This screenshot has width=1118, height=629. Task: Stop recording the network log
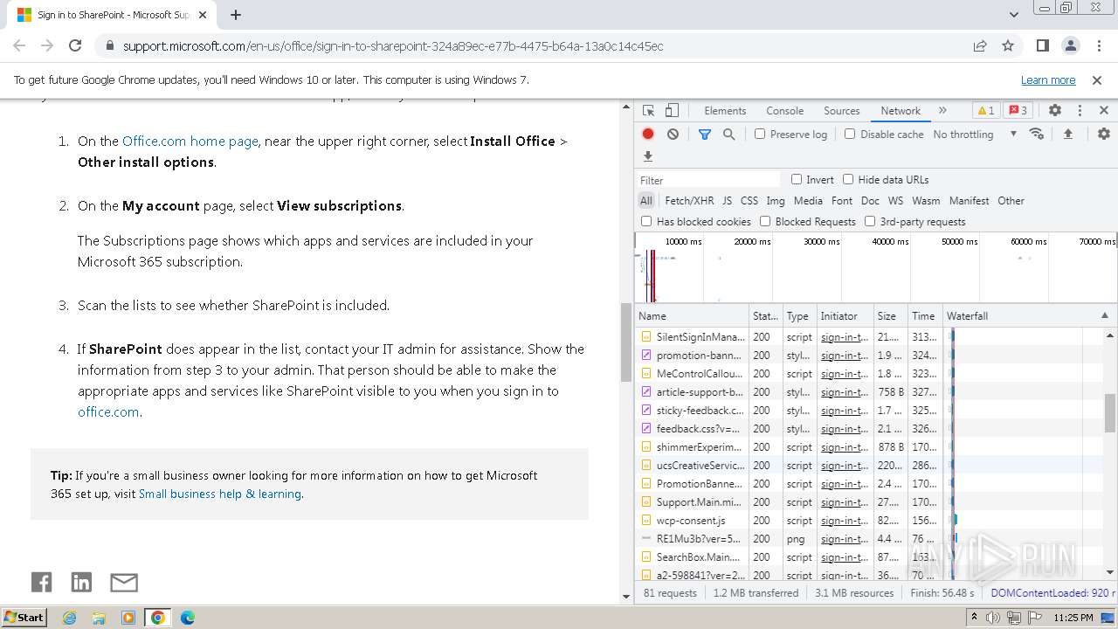pyautogui.click(x=648, y=134)
